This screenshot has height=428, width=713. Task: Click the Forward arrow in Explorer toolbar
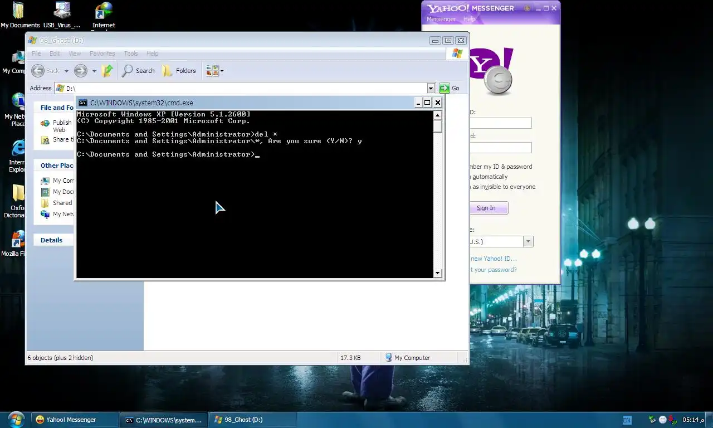point(81,71)
